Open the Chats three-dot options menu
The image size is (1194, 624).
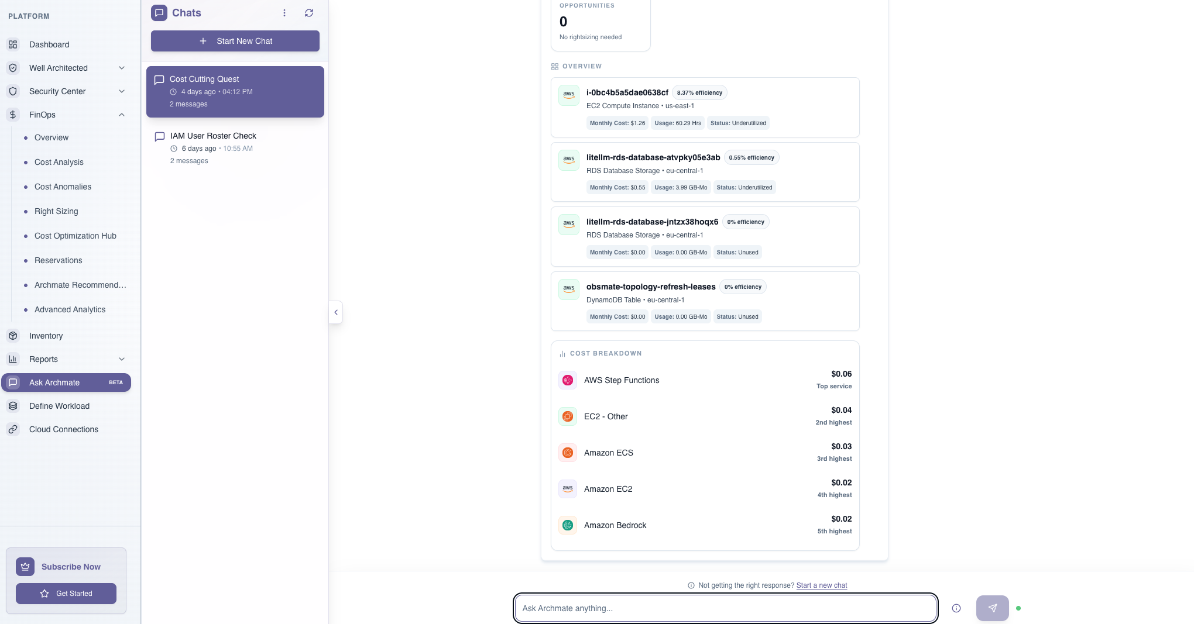[x=284, y=13]
